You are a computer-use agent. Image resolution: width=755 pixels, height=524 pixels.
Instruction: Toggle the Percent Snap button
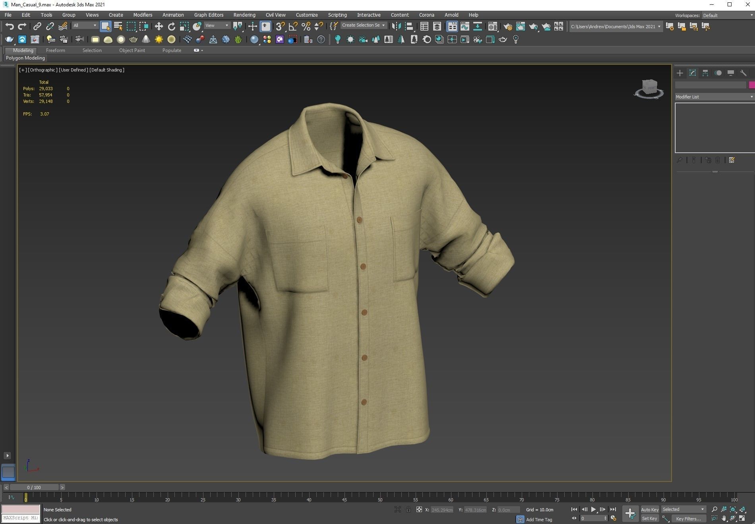[306, 27]
